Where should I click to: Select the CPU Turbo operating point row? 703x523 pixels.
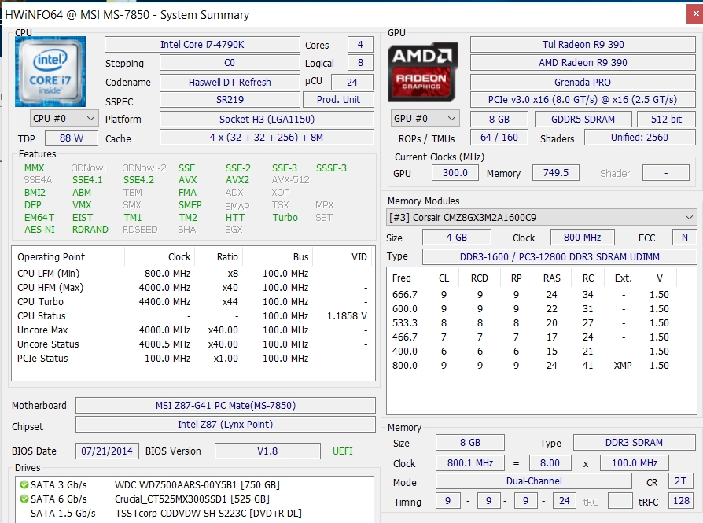pyautogui.click(x=193, y=302)
